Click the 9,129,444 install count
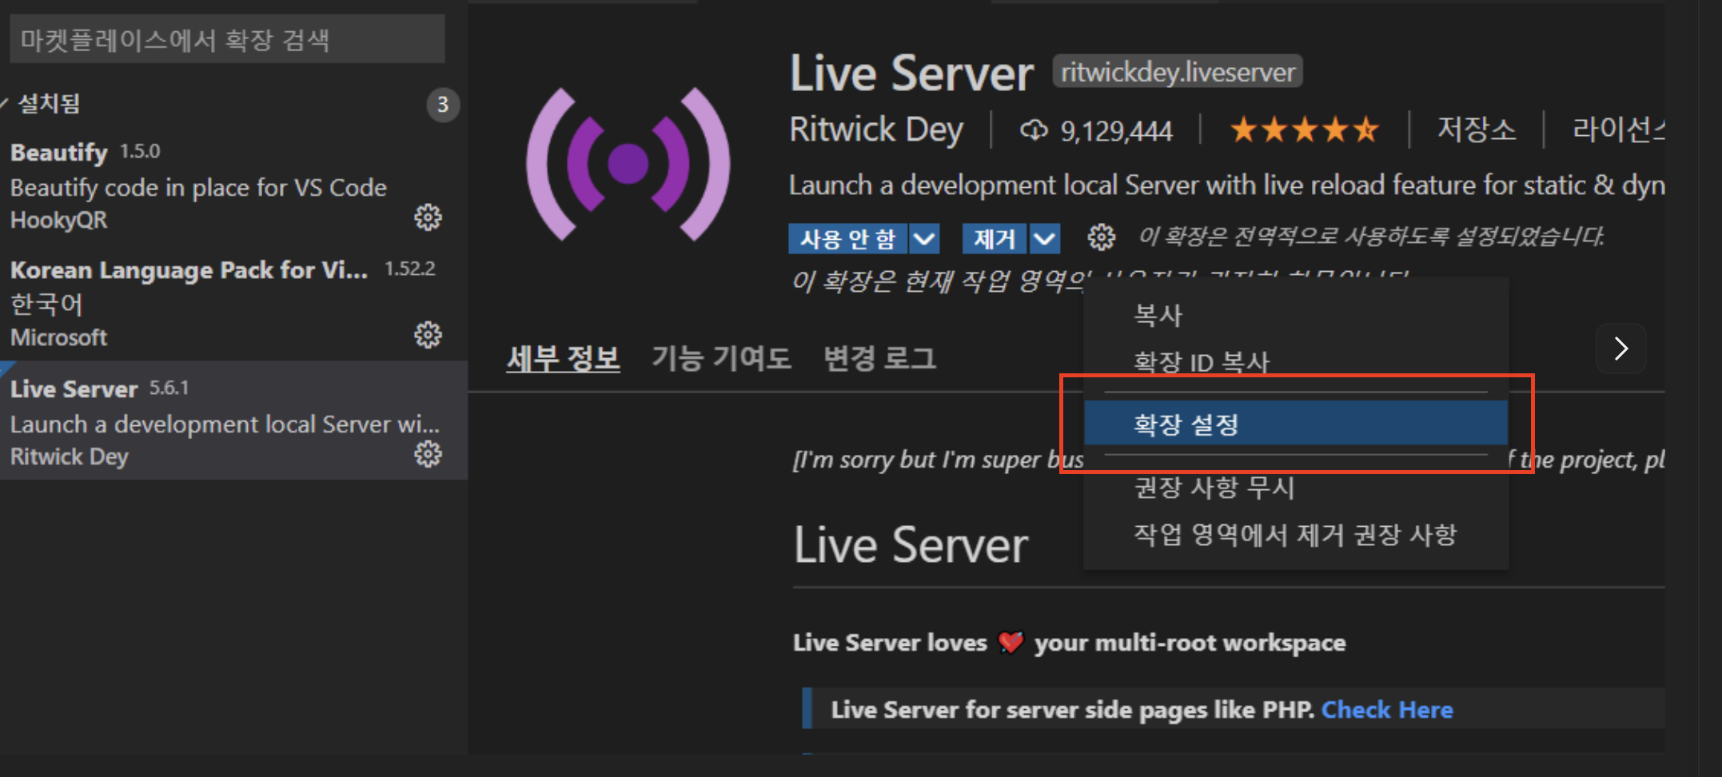 coord(1116,130)
